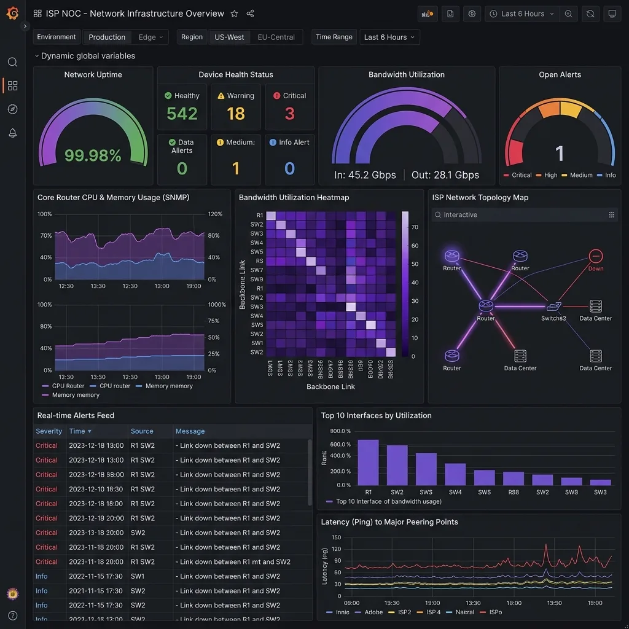Click the Critical 3 stat tile
This screenshot has height=629, width=629.
290,107
